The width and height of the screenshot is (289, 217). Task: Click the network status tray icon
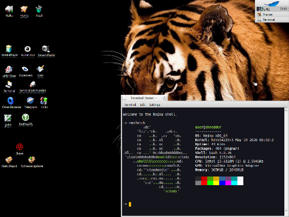click(x=264, y=9)
